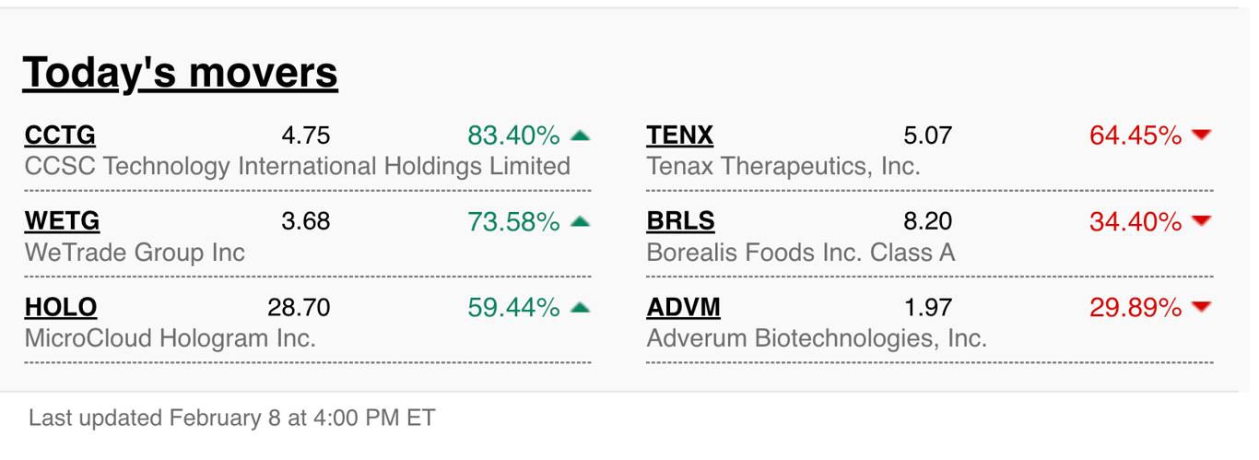Open the HOLO ticker link
1259x460 pixels.
(x=61, y=307)
